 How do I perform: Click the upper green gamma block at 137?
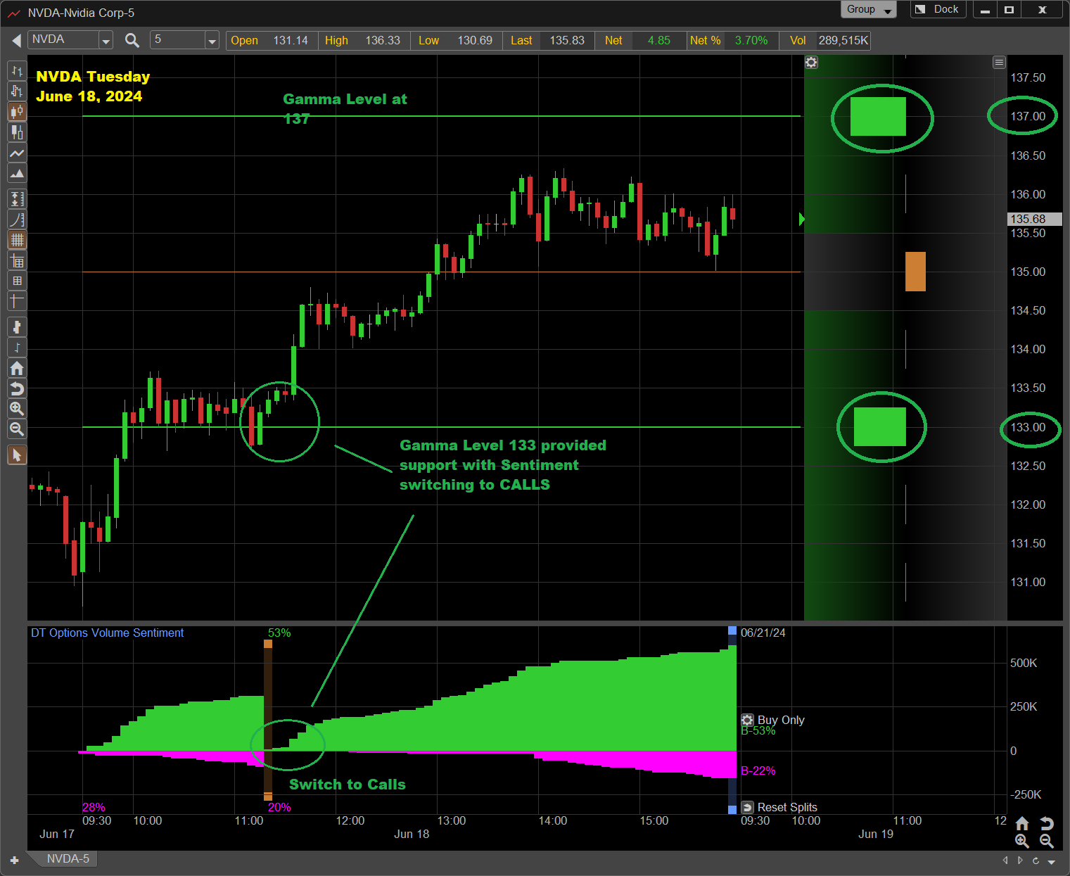[878, 116]
